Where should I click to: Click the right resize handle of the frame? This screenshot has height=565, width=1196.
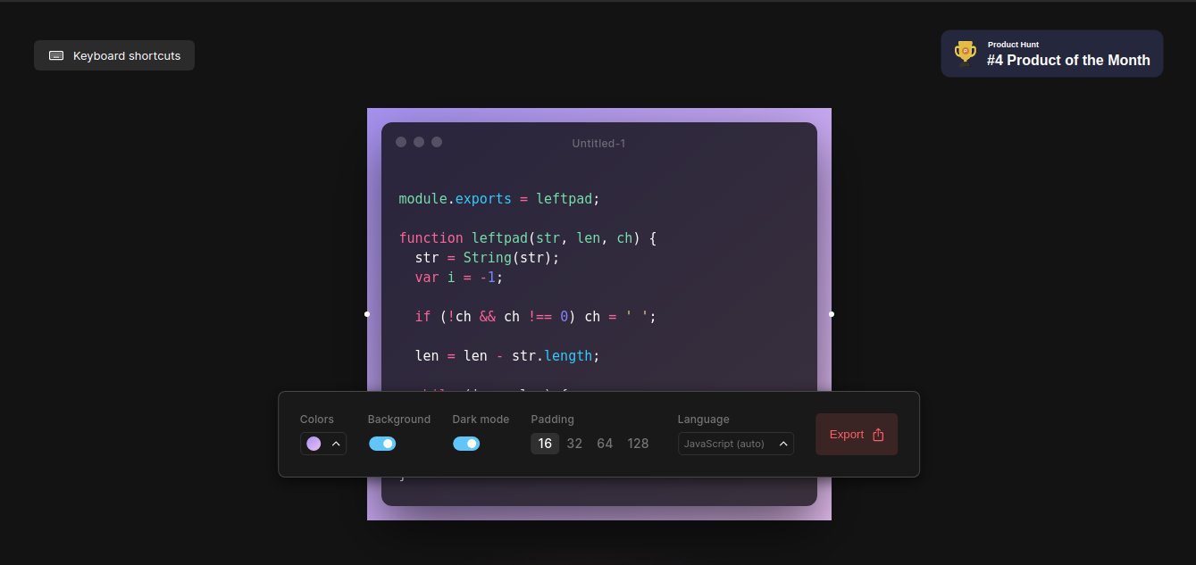point(832,314)
